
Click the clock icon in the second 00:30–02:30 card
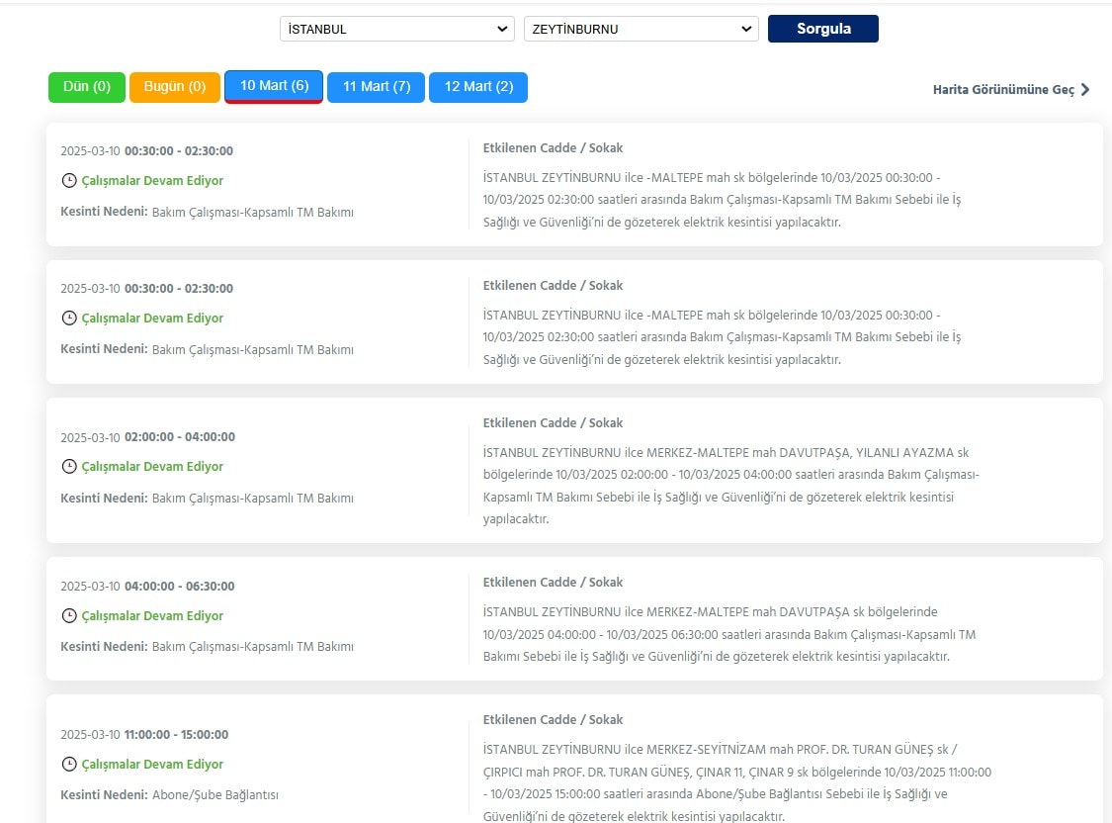click(69, 319)
